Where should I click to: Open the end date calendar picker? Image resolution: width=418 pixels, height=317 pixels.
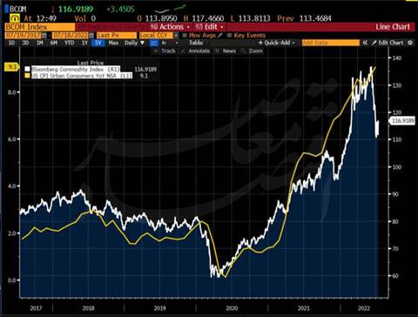click(x=91, y=36)
